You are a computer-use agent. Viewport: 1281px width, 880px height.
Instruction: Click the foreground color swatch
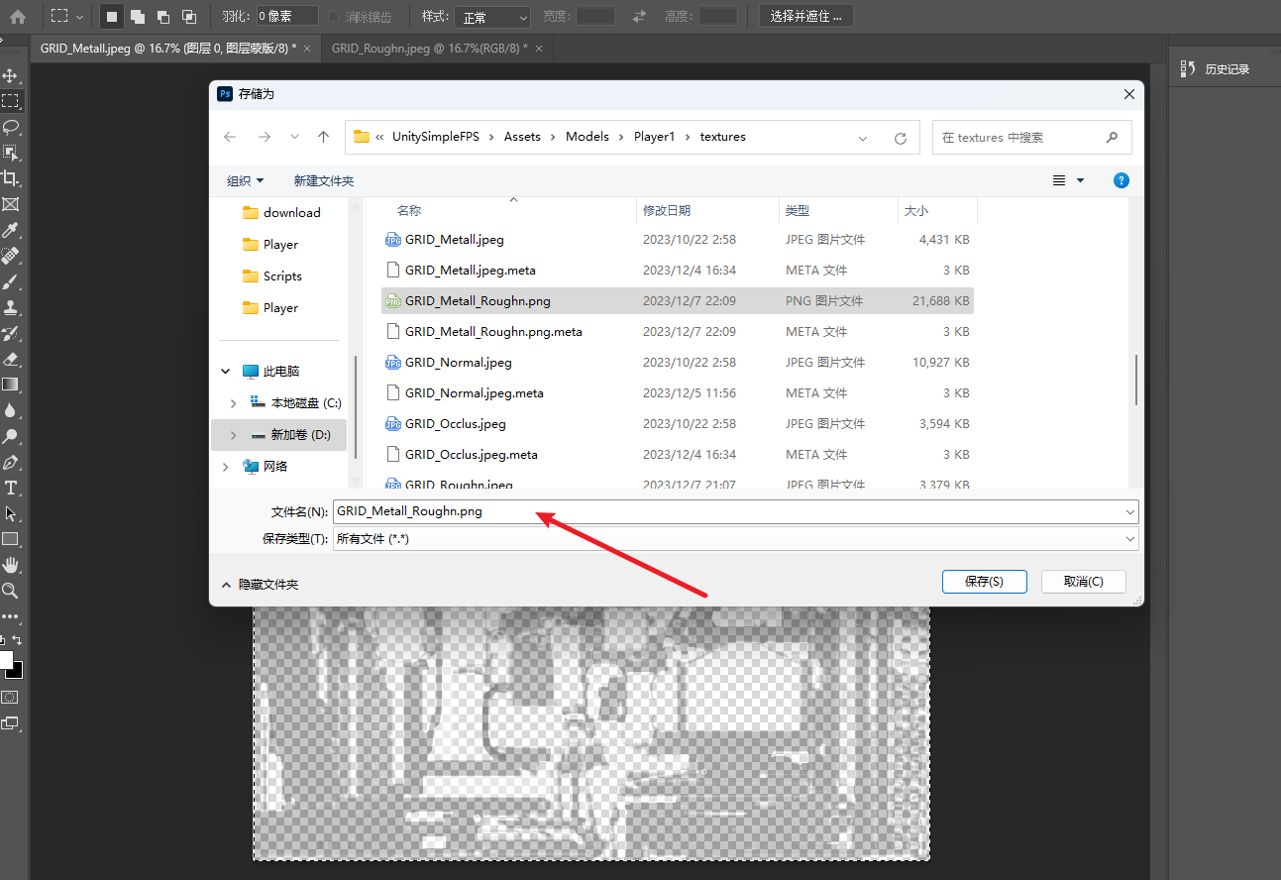click(x=5, y=660)
